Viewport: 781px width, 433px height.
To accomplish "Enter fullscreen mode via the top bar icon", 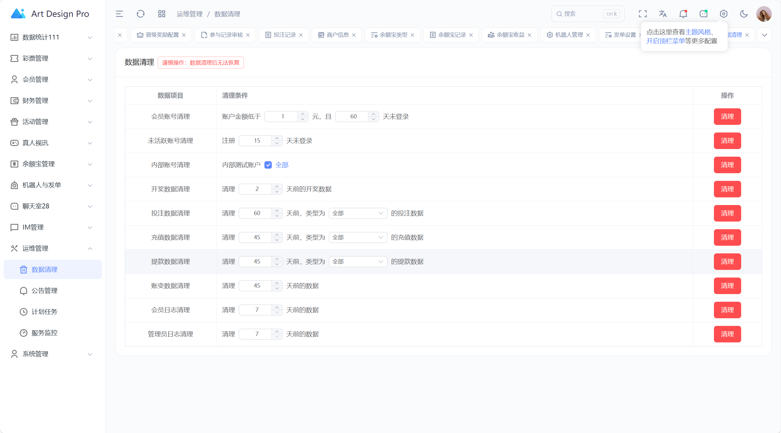I will 643,14.
